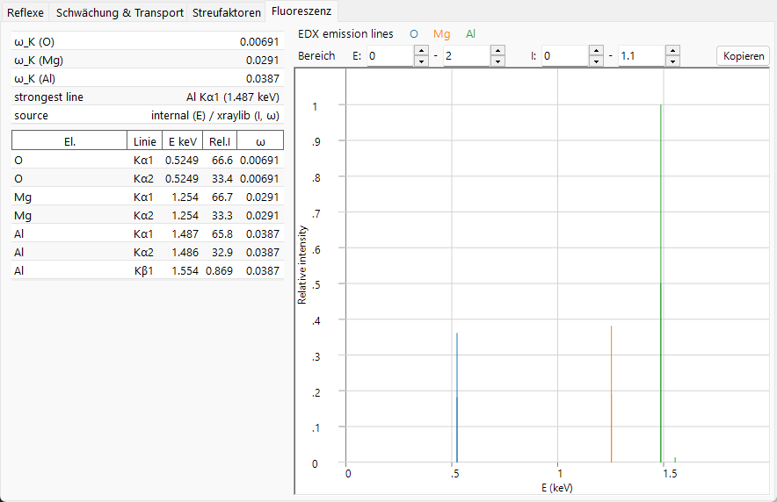Click the orange Mg line in the plot
The width and height of the screenshot is (777, 502).
click(612, 394)
